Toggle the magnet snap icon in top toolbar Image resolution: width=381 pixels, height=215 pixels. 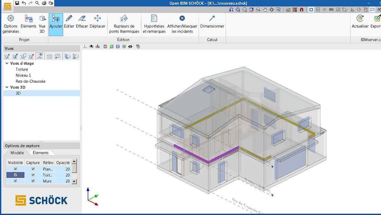tap(302, 10)
